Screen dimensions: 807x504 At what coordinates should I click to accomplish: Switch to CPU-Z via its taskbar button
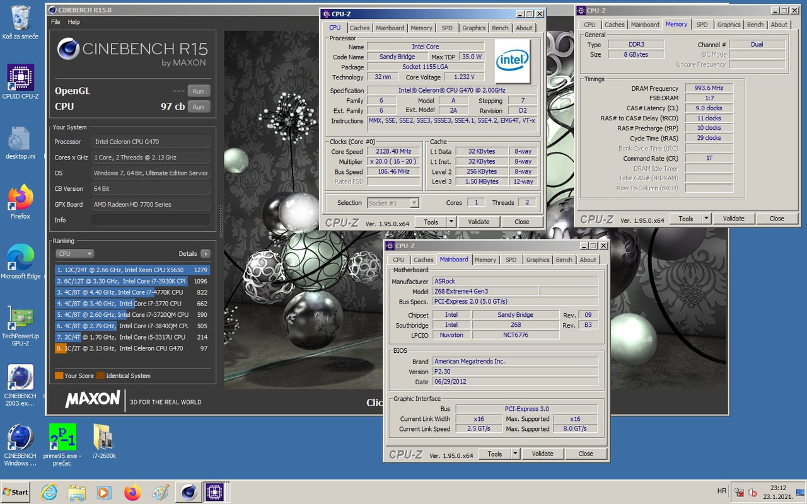click(x=214, y=491)
